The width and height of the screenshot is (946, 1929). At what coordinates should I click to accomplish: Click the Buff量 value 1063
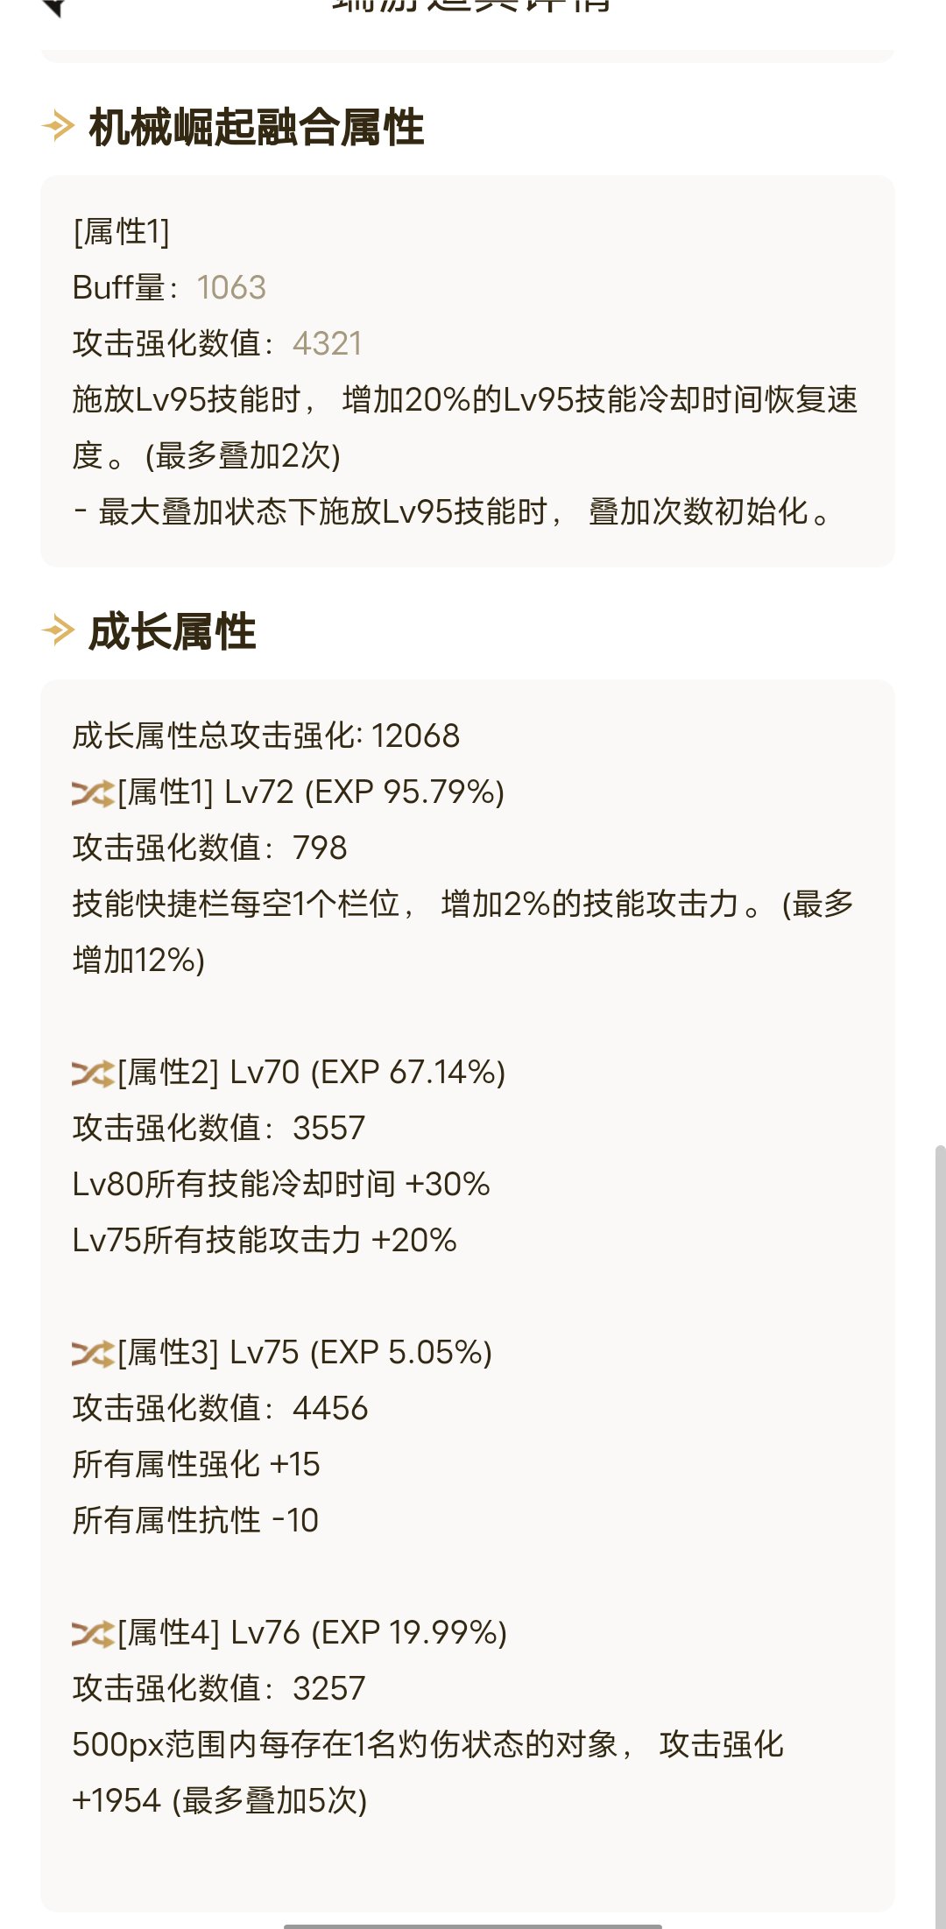(x=231, y=287)
